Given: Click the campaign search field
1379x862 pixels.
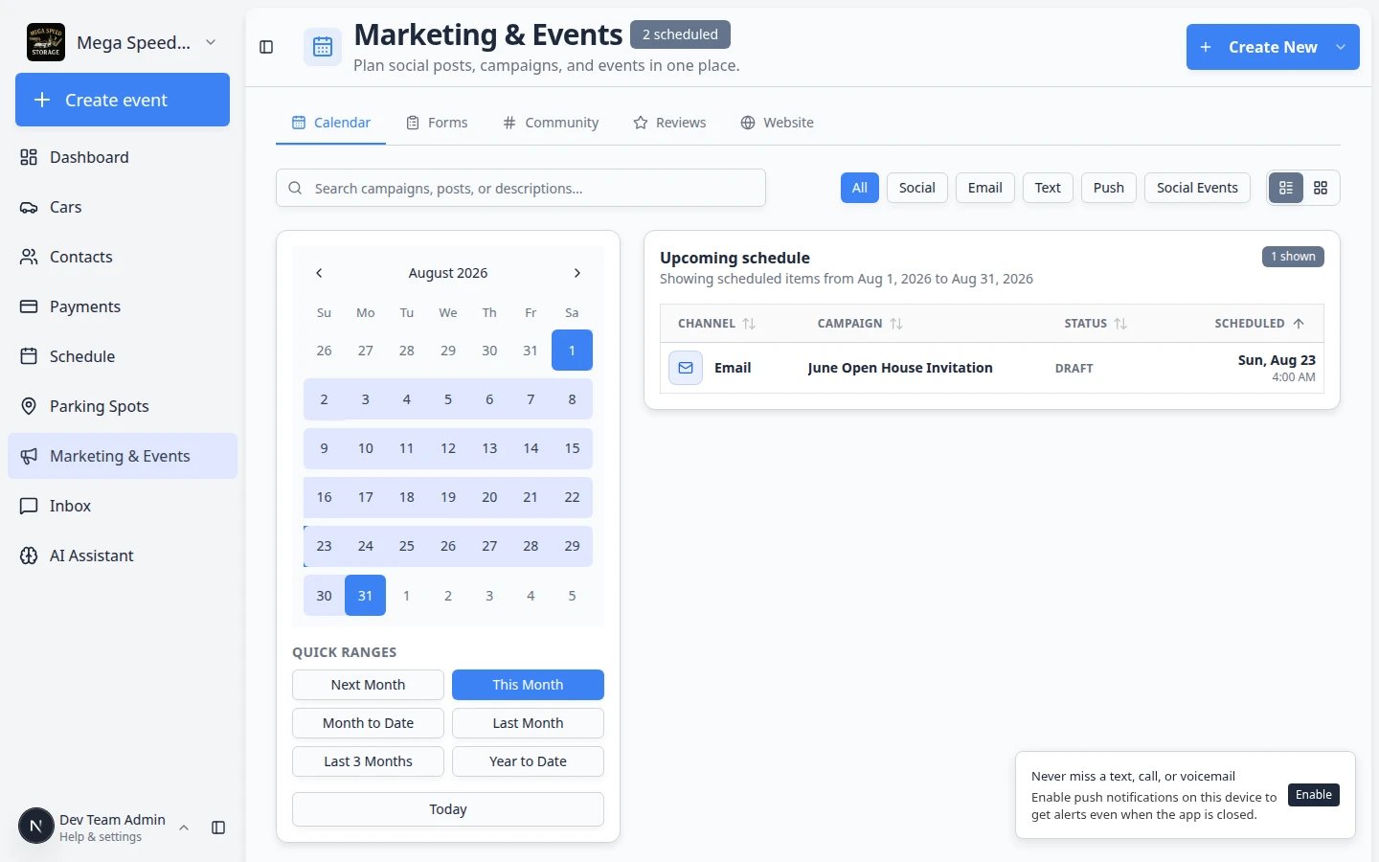Looking at the screenshot, I should click(x=521, y=188).
